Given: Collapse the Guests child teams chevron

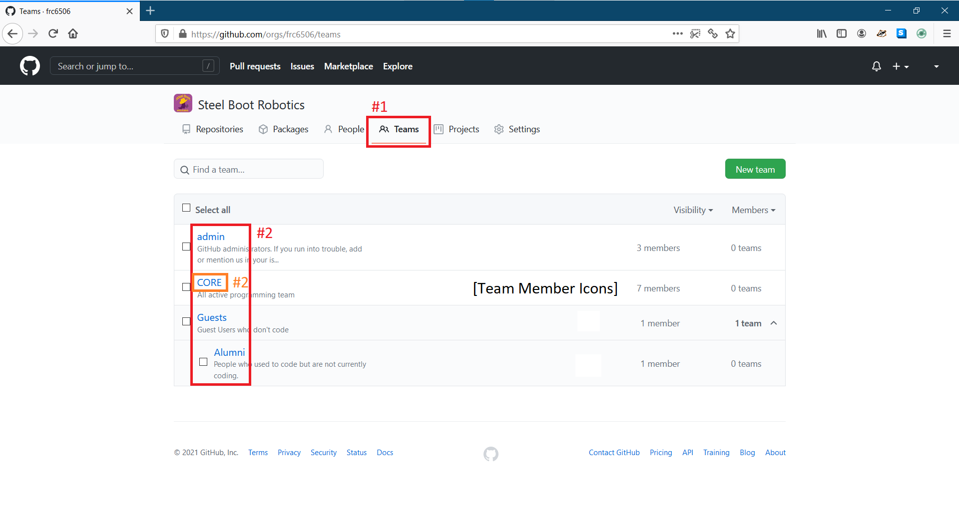Looking at the screenshot, I should pyautogui.click(x=774, y=323).
